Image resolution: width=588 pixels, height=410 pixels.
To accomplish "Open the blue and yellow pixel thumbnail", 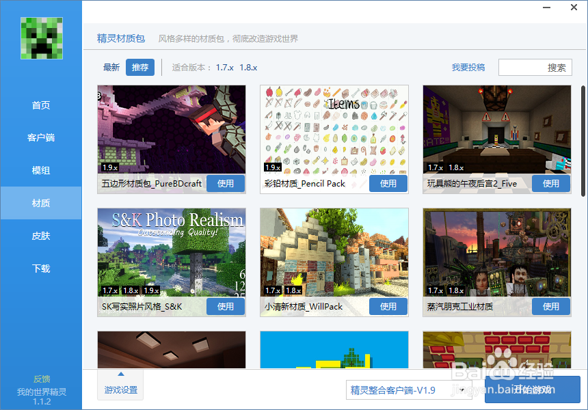I will (334, 350).
